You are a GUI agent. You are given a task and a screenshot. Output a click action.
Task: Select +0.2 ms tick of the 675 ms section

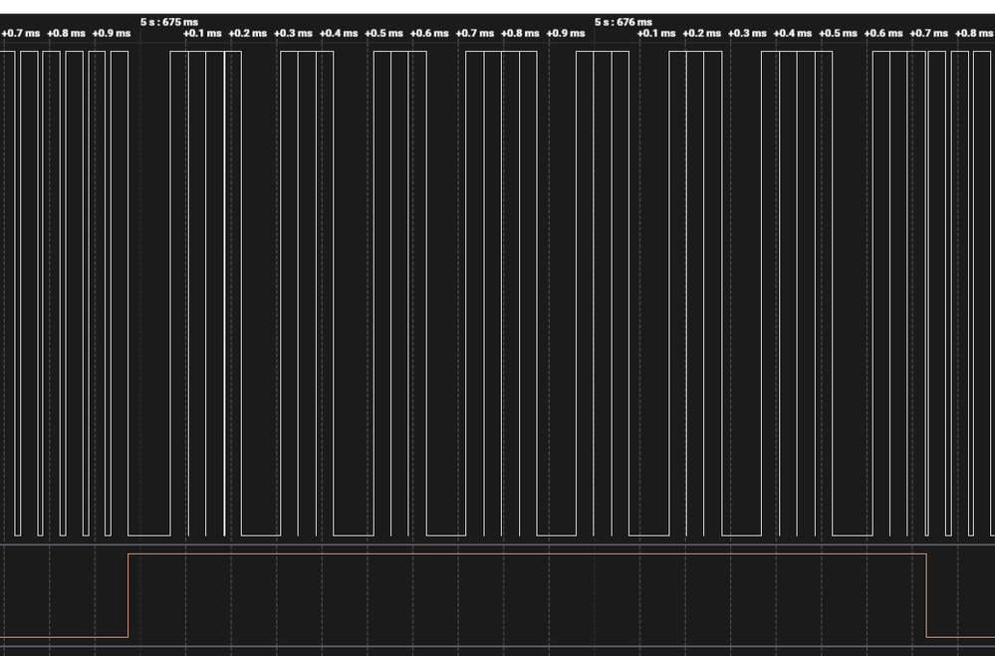coord(247,33)
